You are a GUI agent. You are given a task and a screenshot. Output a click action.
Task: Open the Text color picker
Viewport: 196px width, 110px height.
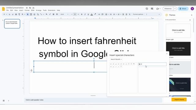pyautogui.click(x=92, y=14)
